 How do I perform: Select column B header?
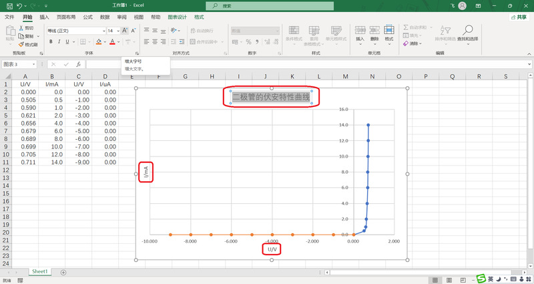[x=52, y=76]
